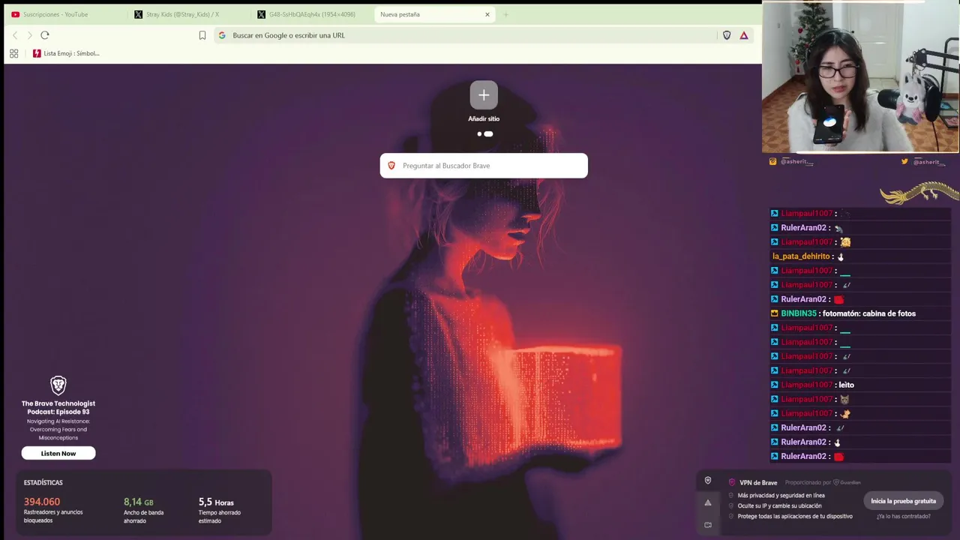Image resolution: width=960 pixels, height=540 pixels.
Task: Click the Navigating AI Resistance podcast description
Action: point(58,429)
